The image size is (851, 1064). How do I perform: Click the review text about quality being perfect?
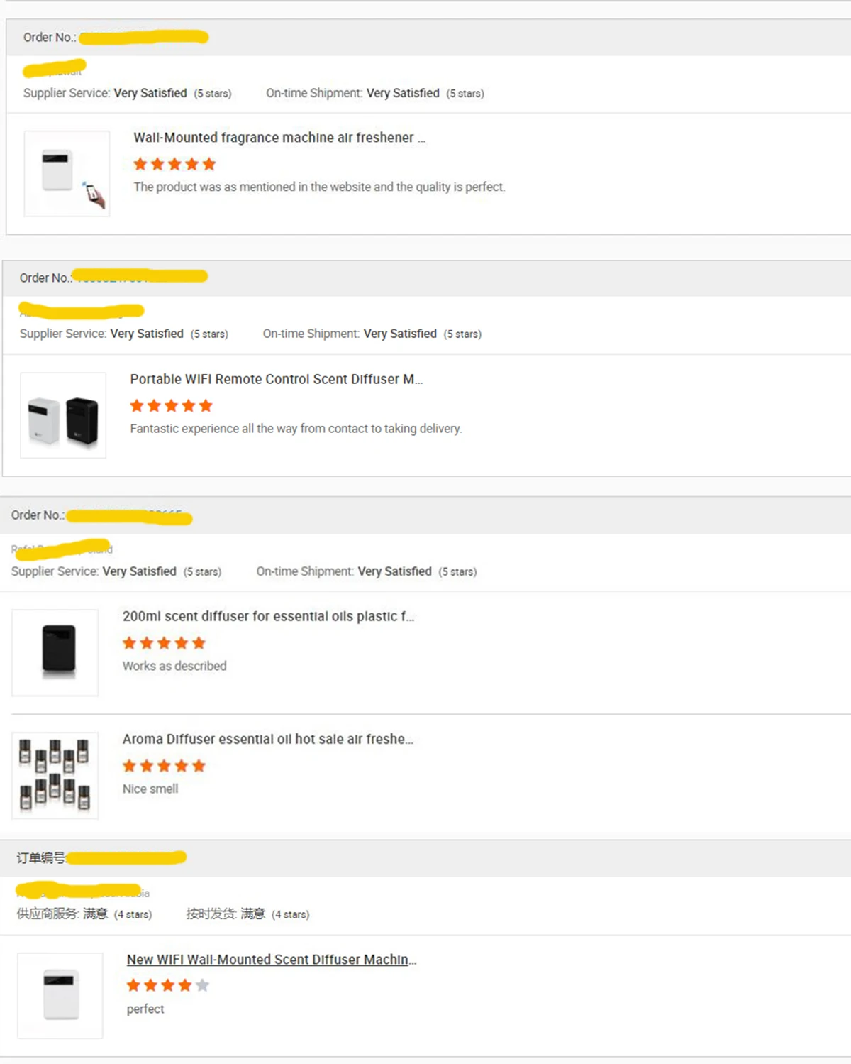point(319,187)
